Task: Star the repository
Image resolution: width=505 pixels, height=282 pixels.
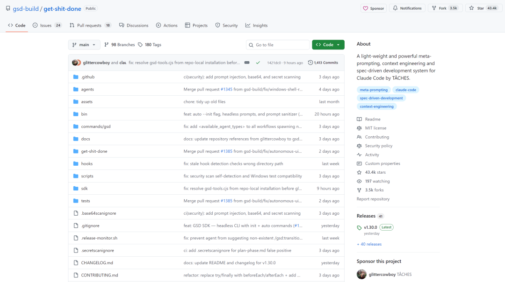Action: [483, 8]
